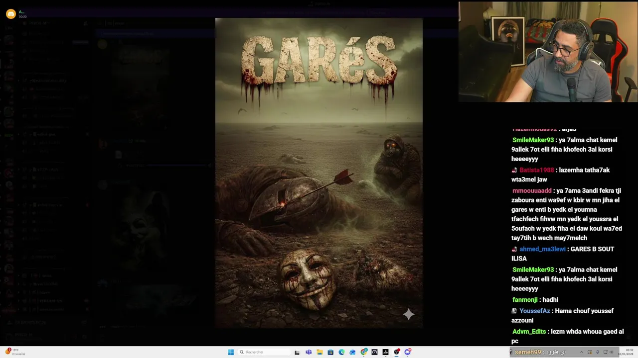Open network settings from system tray

pos(605,352)
